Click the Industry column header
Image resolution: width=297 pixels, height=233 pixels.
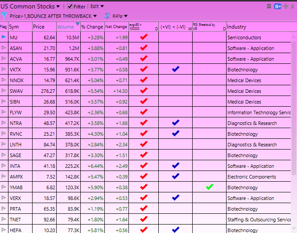259,27
